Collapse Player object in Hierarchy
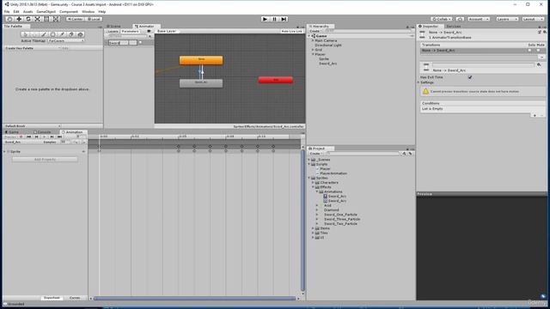Image resolution: width=550 pixels, height=309 pixels. click(x=313, y=54)
